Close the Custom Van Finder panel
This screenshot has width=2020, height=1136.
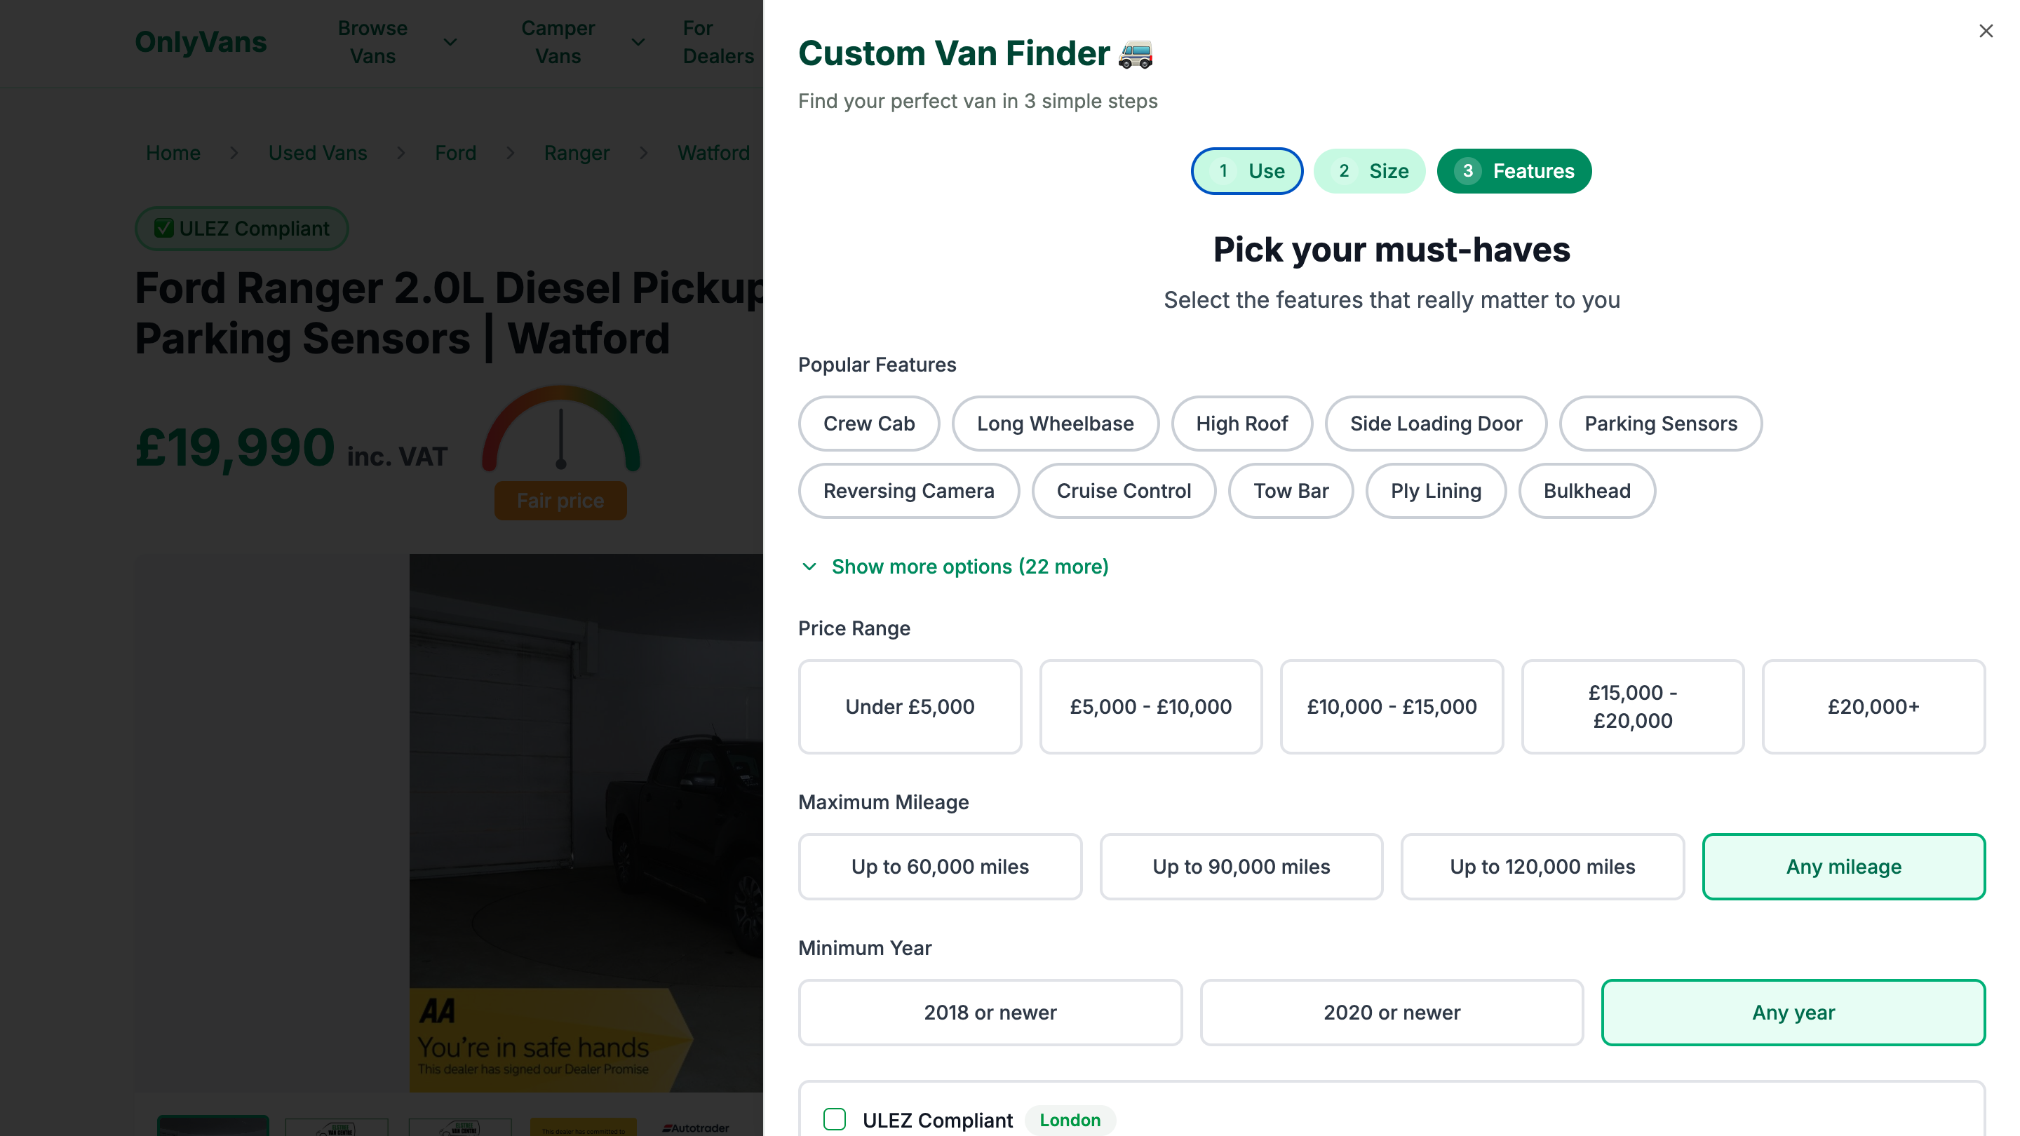(1986, 32)
